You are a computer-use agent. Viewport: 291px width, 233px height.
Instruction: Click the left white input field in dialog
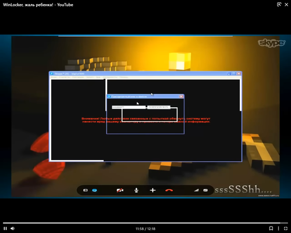129,107
